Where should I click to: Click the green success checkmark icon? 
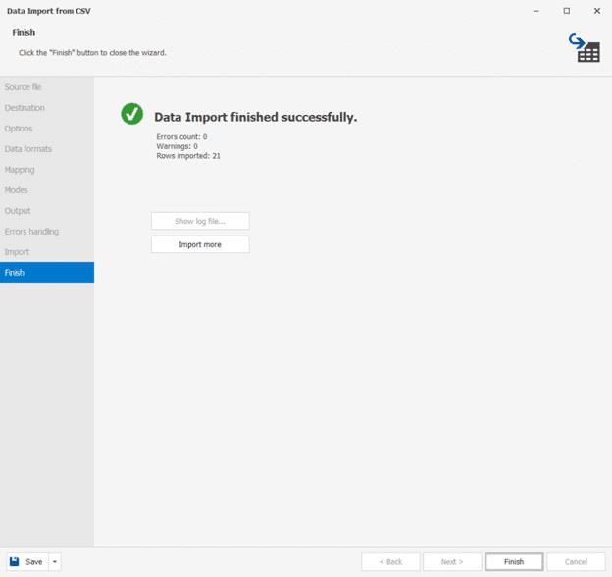[x=132, y=115]
